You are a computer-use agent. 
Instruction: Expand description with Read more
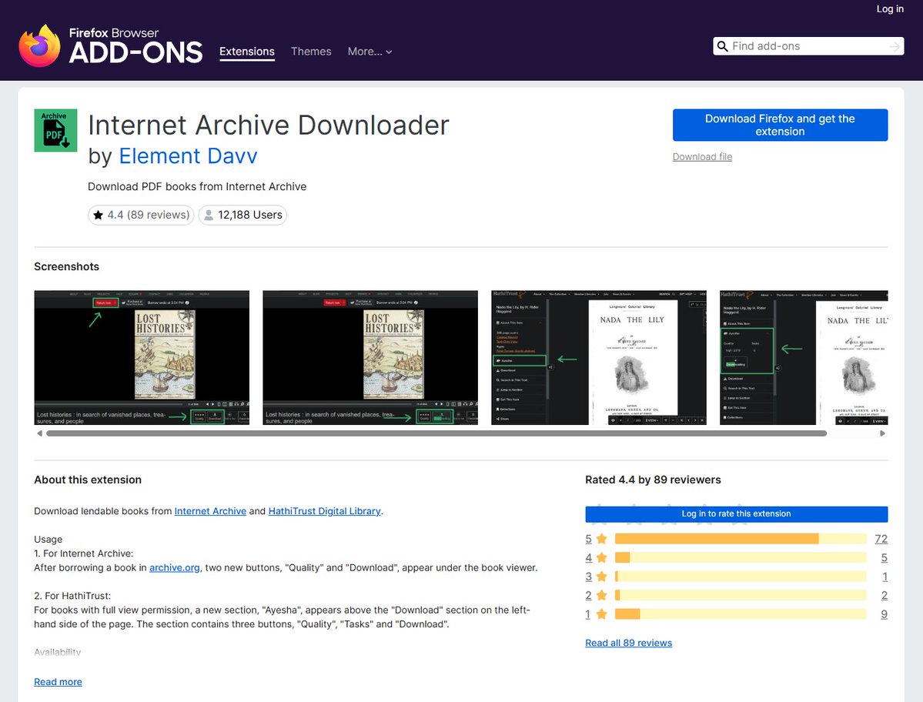[x=58, y=682]
